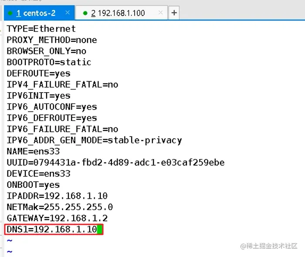This screenshot has height=257, width=305.
Task: Click the NAME=ens33 line
Action: 33,151
